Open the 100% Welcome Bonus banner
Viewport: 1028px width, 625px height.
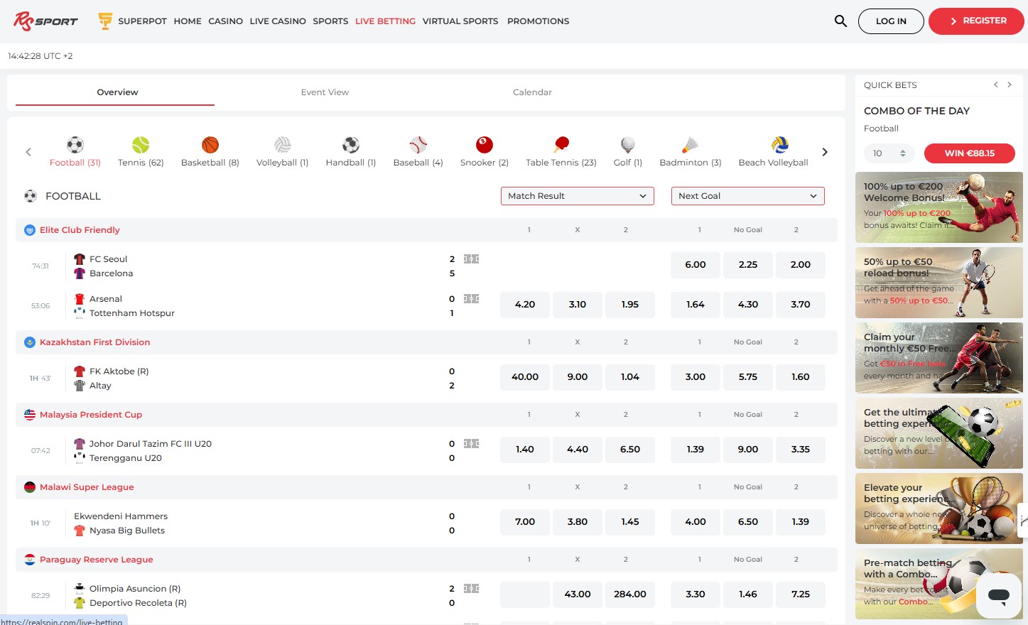[x=939, y=207]
